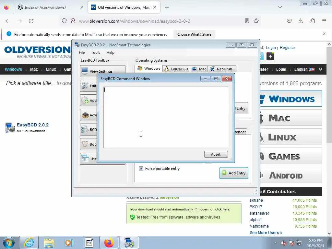Open the Windows Start menu orb
The width and height of the screenshot is (332, 249).
[9, 243]
